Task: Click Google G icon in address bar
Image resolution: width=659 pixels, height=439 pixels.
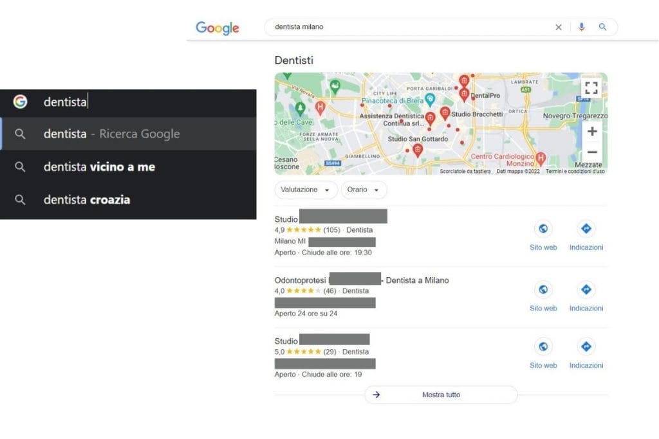Action: pos(20,102)
